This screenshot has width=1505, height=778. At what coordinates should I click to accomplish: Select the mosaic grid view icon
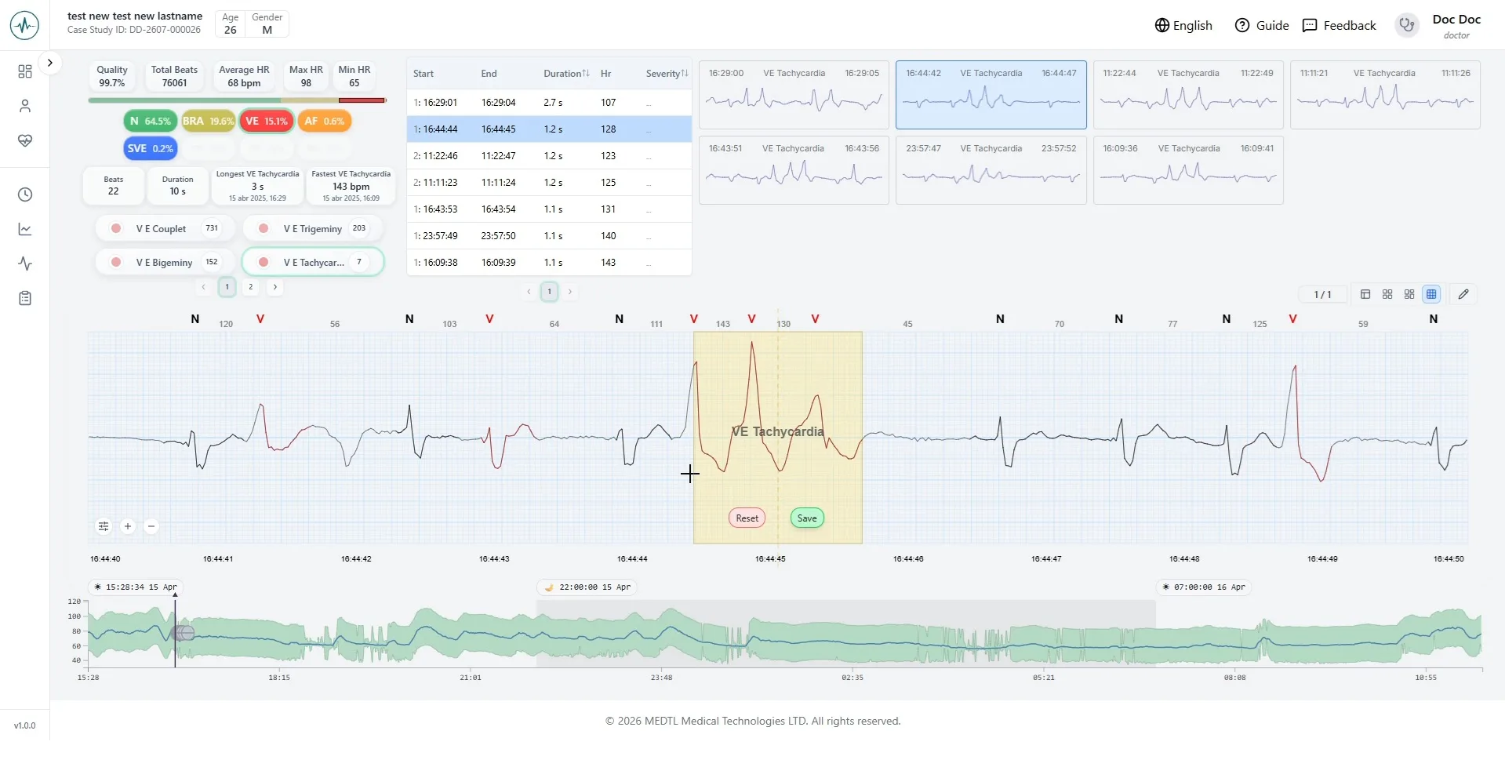coord(1409,294)
